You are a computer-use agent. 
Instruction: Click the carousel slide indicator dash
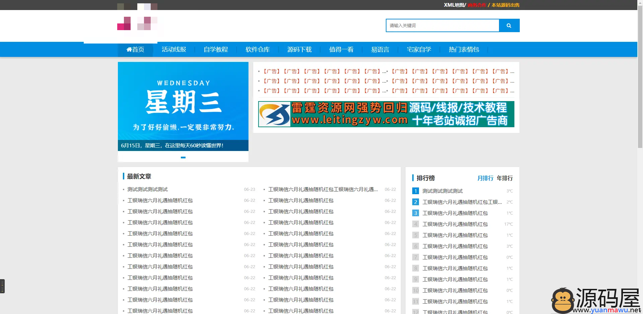[x=183, y=157]
